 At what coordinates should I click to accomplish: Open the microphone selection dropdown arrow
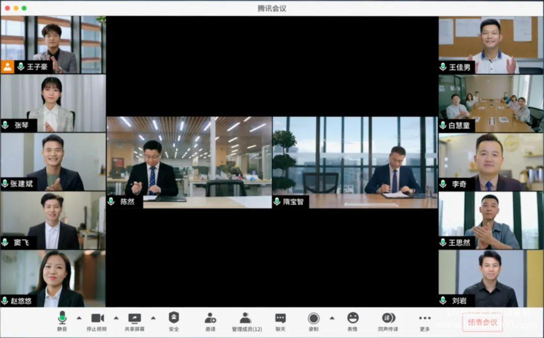click(x=78, y=317)
